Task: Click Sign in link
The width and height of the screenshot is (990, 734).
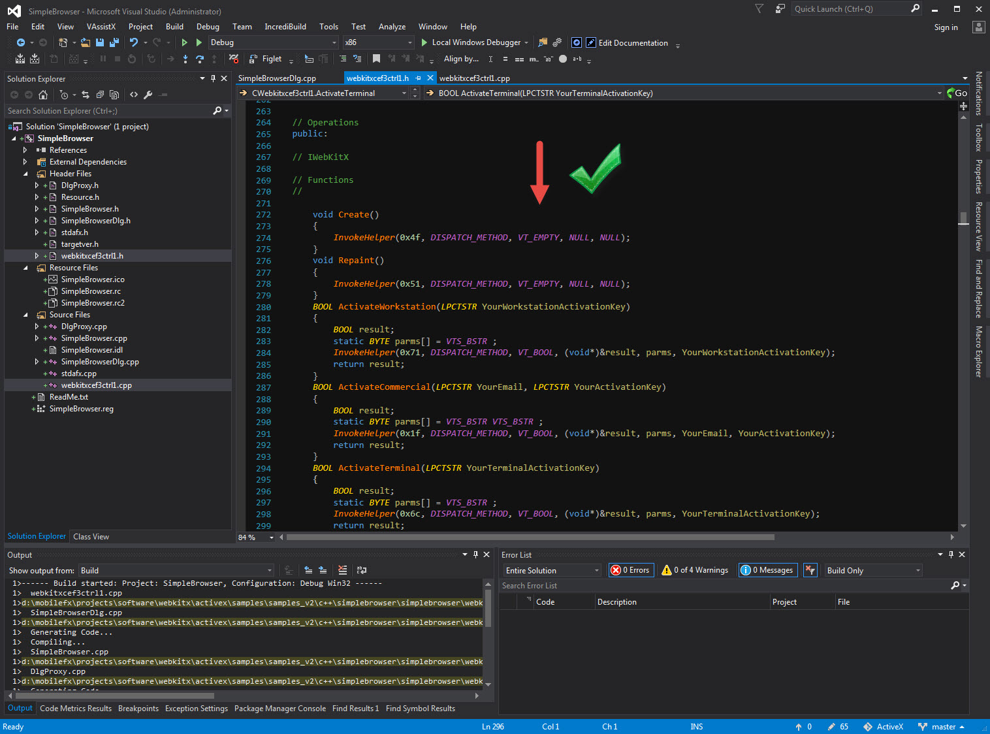Action: 946,27
